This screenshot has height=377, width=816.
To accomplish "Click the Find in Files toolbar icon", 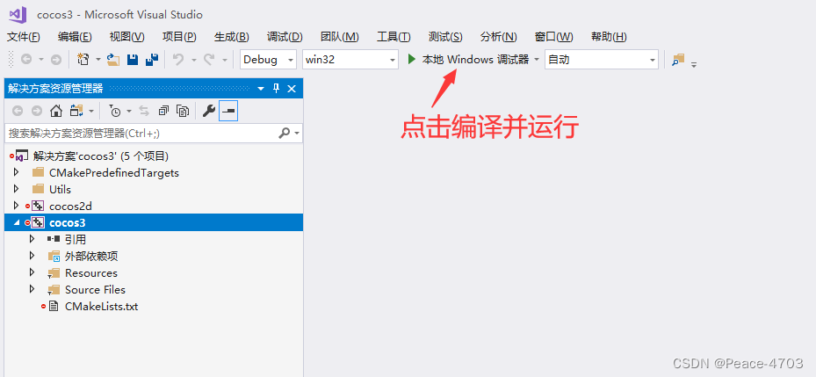I will coord(677,60).
